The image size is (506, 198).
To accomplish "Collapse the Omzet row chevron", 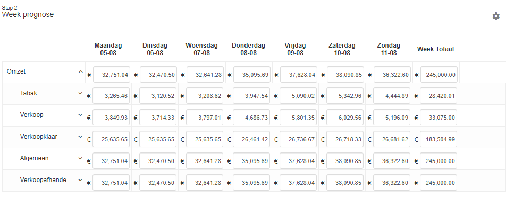I will pos(81,71).
